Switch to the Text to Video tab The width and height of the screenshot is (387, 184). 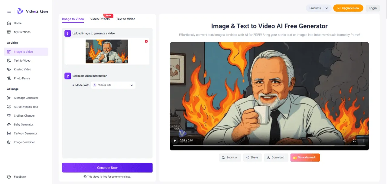[x=125, y=19]
